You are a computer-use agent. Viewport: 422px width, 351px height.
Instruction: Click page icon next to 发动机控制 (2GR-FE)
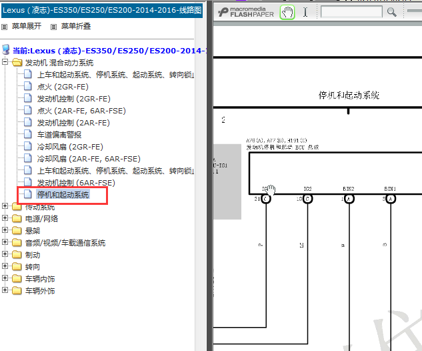(28, 98)
